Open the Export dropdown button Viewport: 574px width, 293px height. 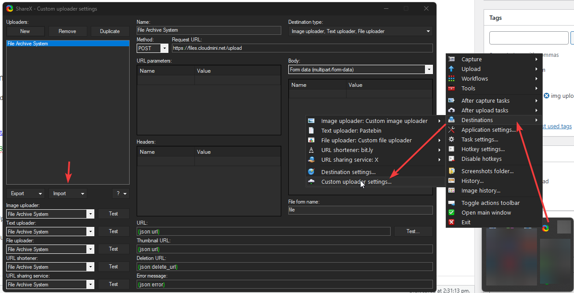(x=26, y=193)
